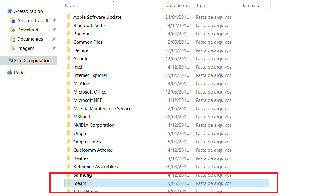Open Imagens in the sidebar
The image size is (334, 196).
click(26, 48)
